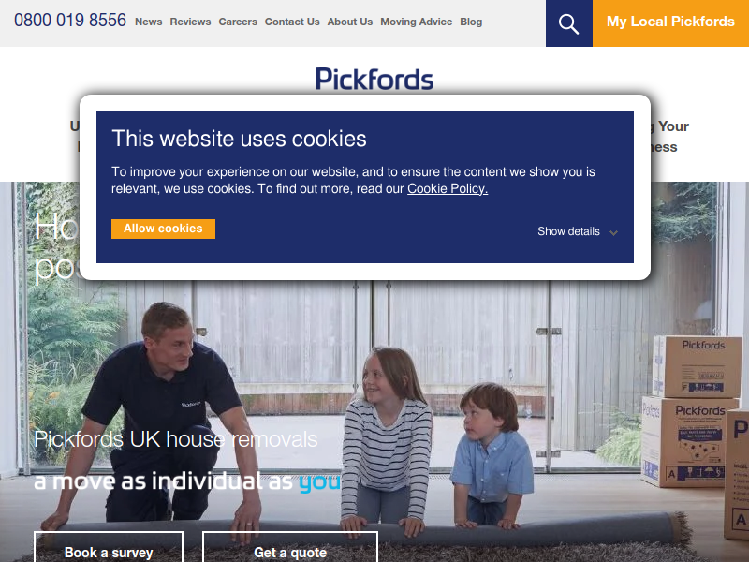Click the Pickfords logo
The image size is (749, 562).
pos(374,79)
